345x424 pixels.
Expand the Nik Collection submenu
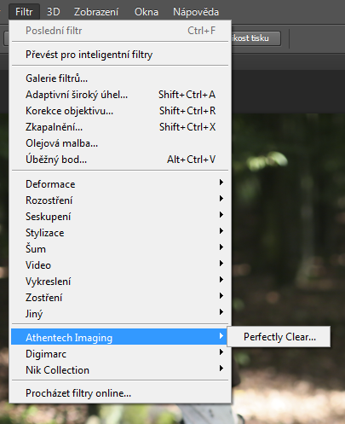pyautogui.click(x=120, y=370)
